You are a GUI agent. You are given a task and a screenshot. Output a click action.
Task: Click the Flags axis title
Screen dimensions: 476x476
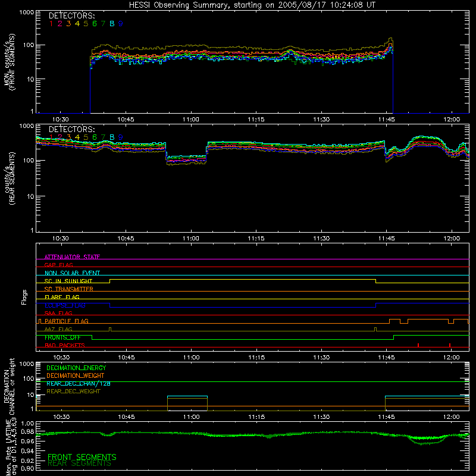tap(24, 297)
